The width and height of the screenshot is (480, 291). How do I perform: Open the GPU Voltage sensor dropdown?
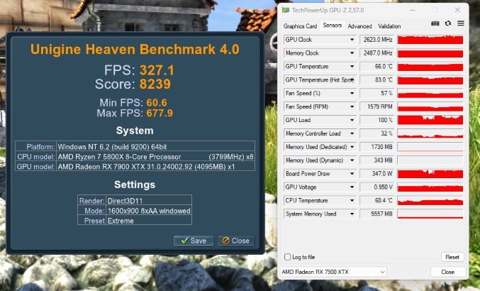(352, 187)
